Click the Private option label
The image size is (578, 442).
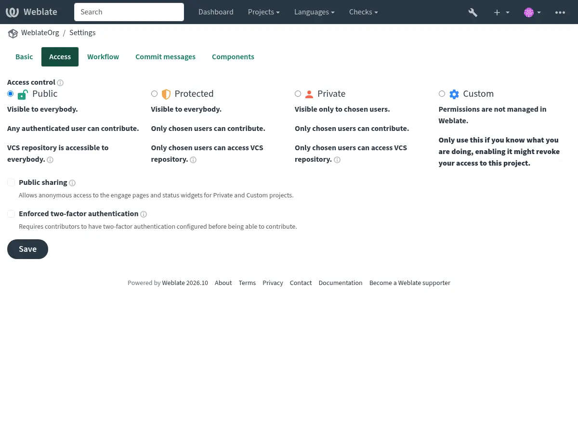[x=331, y=94]
